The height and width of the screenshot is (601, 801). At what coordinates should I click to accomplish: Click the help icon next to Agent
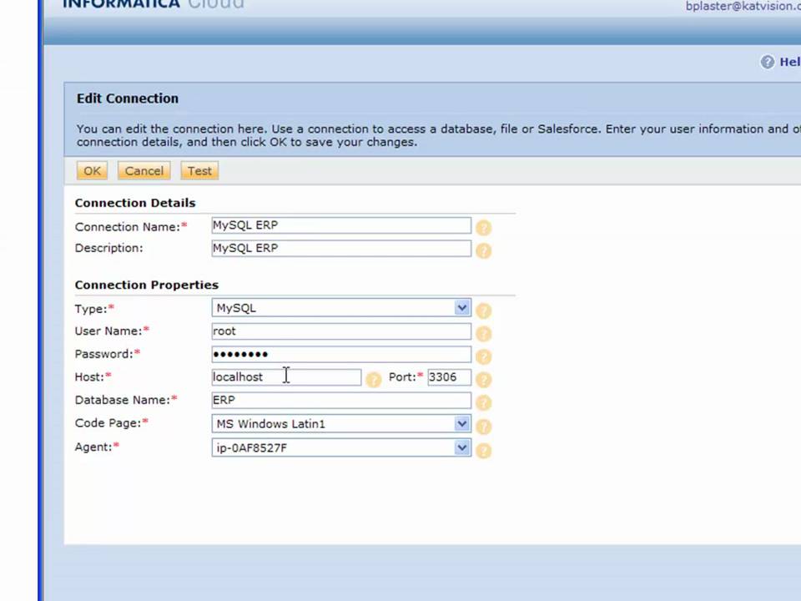483,451
